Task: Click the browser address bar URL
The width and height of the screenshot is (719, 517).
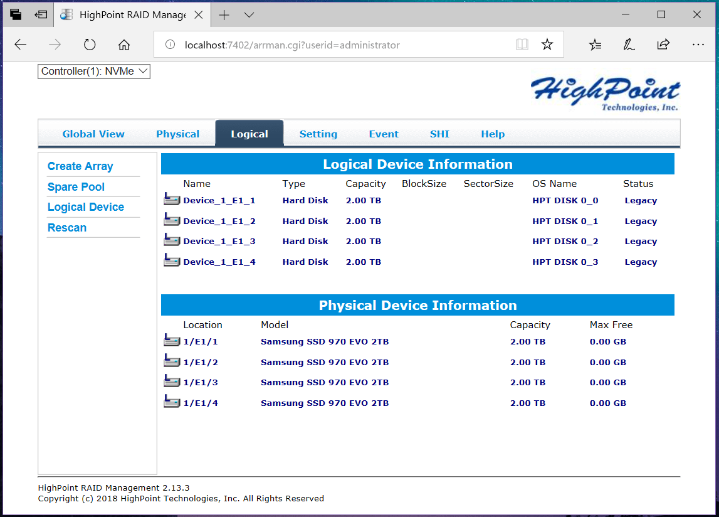Action: 291,45
